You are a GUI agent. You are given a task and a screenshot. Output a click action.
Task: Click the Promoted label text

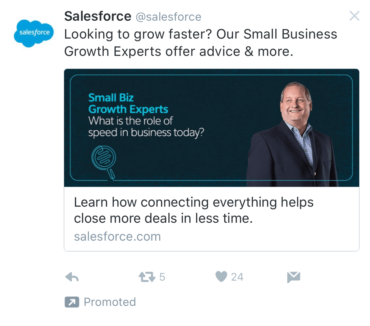(110, 302)
